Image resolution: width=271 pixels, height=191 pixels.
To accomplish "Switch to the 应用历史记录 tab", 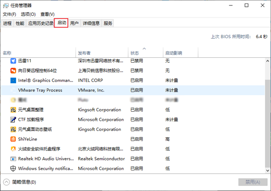I will pyautogui.click(x=41, y=23).
